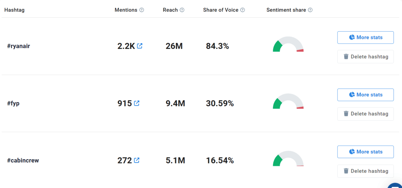
Task: Select the Sentiment share column header
Action: coord(286,10)
